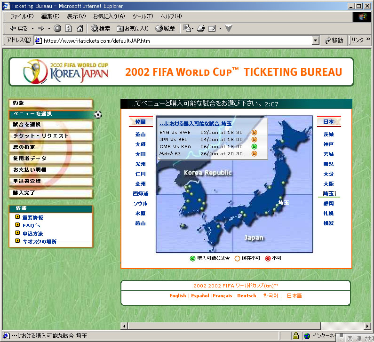Viewport: 374px width, 342px height.
Task: Click the Refresh page icon
Action: point(69,29)
